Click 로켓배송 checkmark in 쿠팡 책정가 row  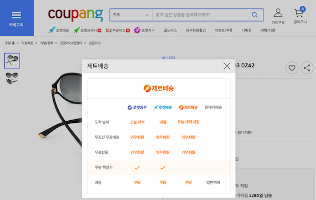163,167
